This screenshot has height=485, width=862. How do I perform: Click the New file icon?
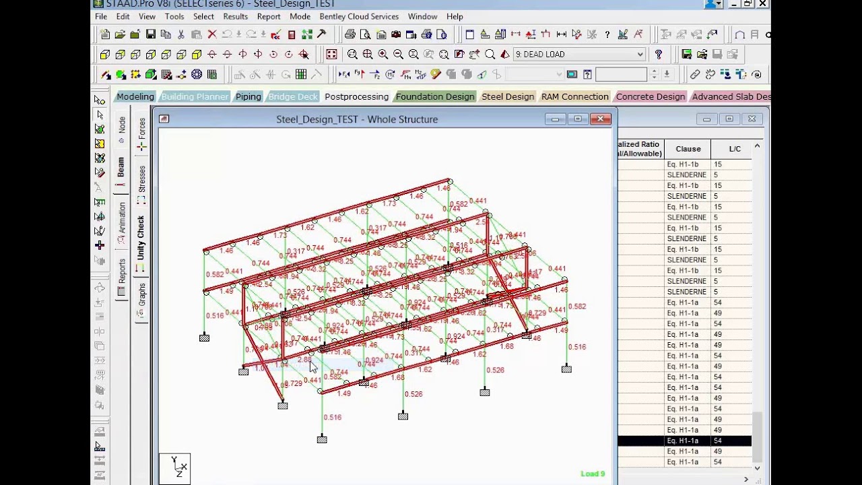[105, 34]
